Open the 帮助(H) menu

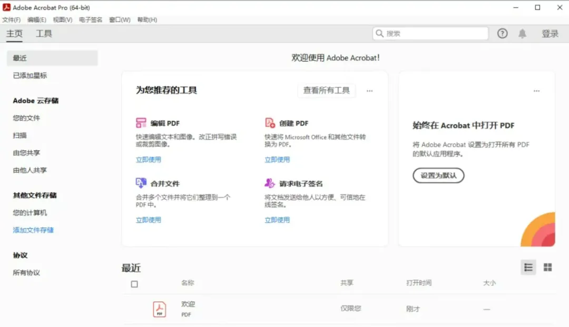point(147,20)
